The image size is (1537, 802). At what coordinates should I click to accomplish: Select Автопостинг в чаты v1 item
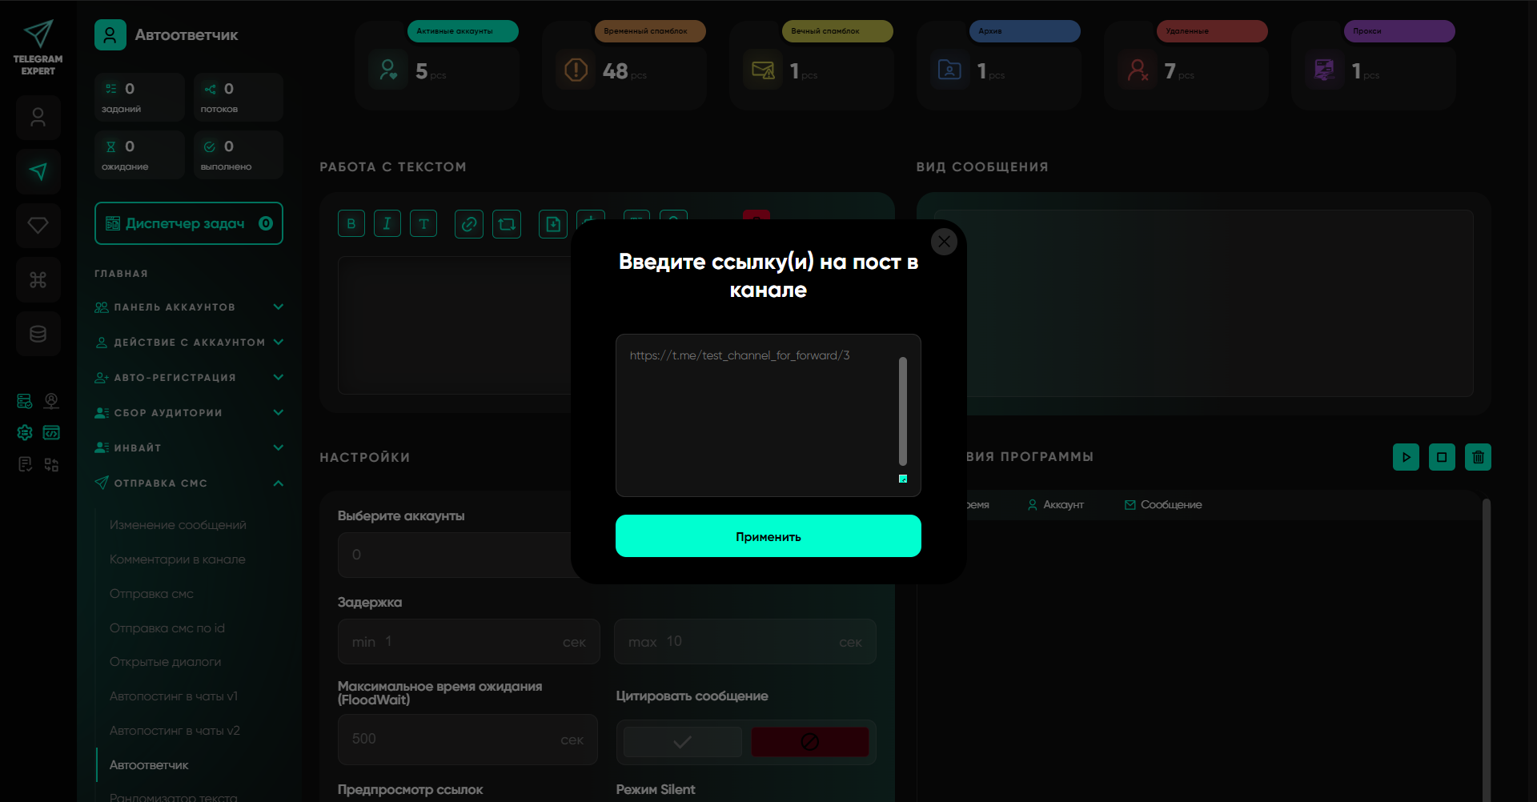tap(174, 696)
